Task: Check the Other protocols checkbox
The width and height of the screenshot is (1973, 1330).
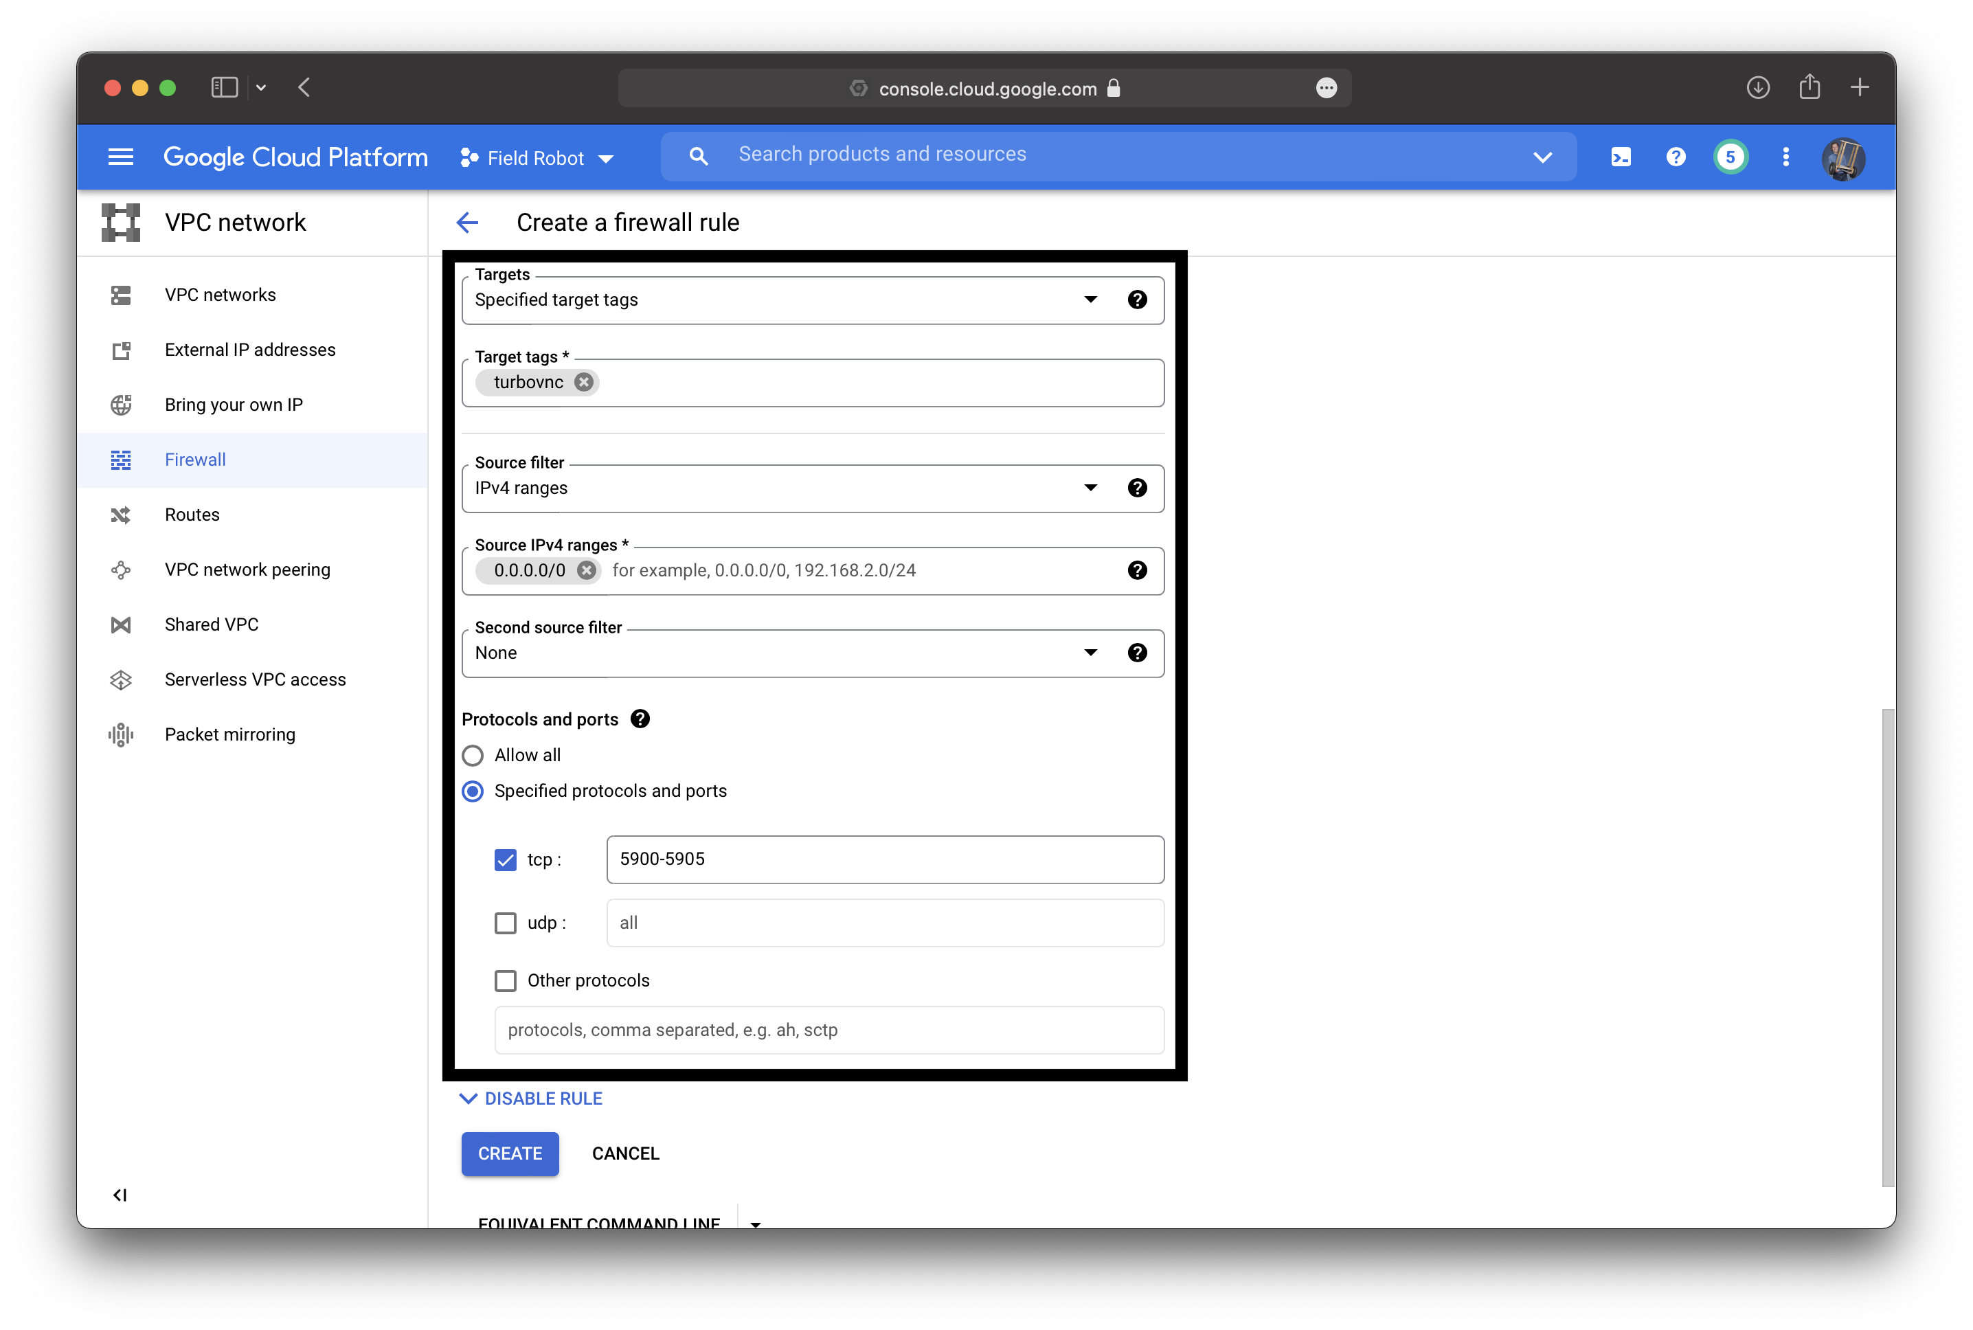Action: coord(505,980)
